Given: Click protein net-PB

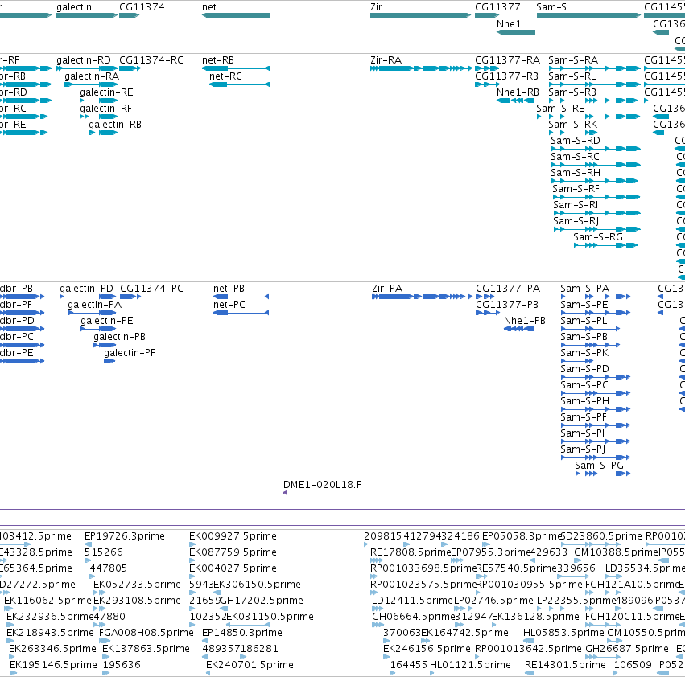Looking at the screenshot, I should point(241,297).
